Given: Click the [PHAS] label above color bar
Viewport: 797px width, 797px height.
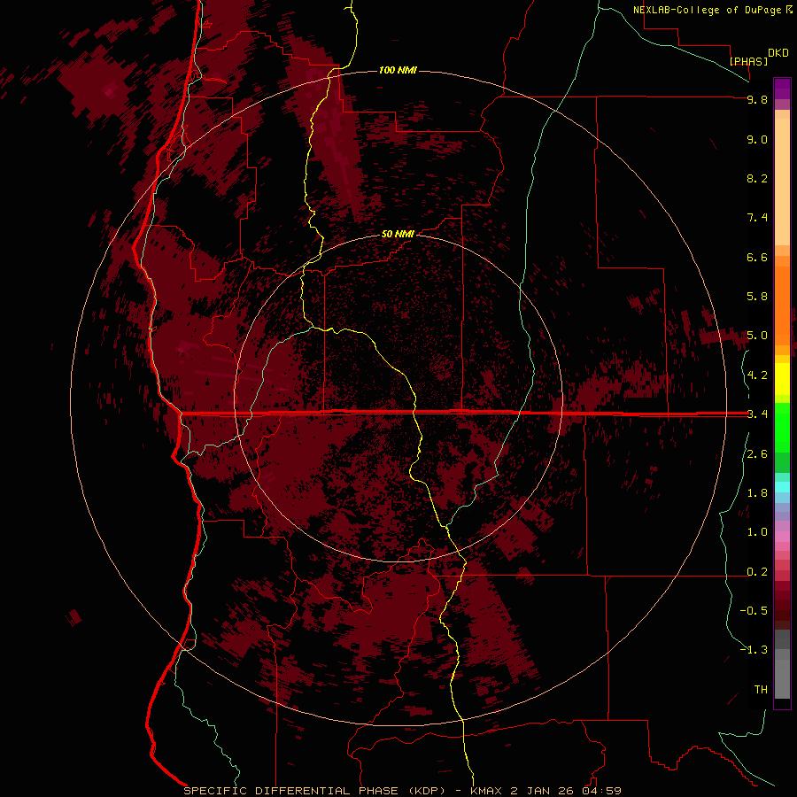Looking at the screenshot, I should [x=748, y=61].
